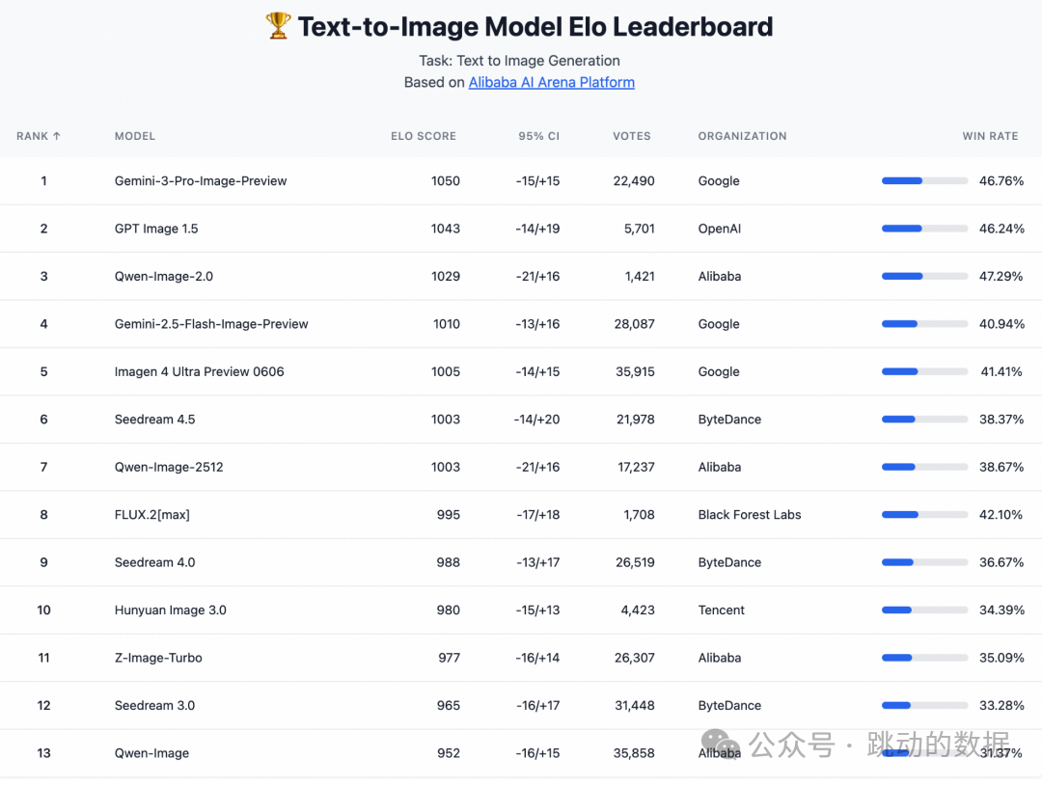Sort by the ELO SCORE column header
The image size is (1042, 786).
[x=424, y=136]
